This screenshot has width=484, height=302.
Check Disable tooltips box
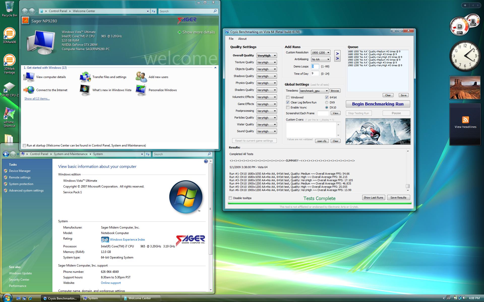[230, 198]
